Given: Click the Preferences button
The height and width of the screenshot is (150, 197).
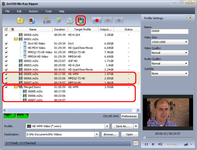Looking at the screenshot, I should 129,116.
